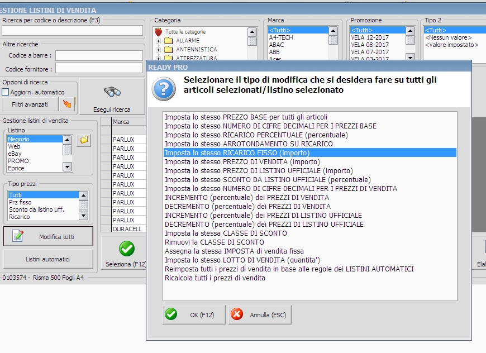Click the red X icon on Annulla button
486x353 pixels.
pos(237,314)
